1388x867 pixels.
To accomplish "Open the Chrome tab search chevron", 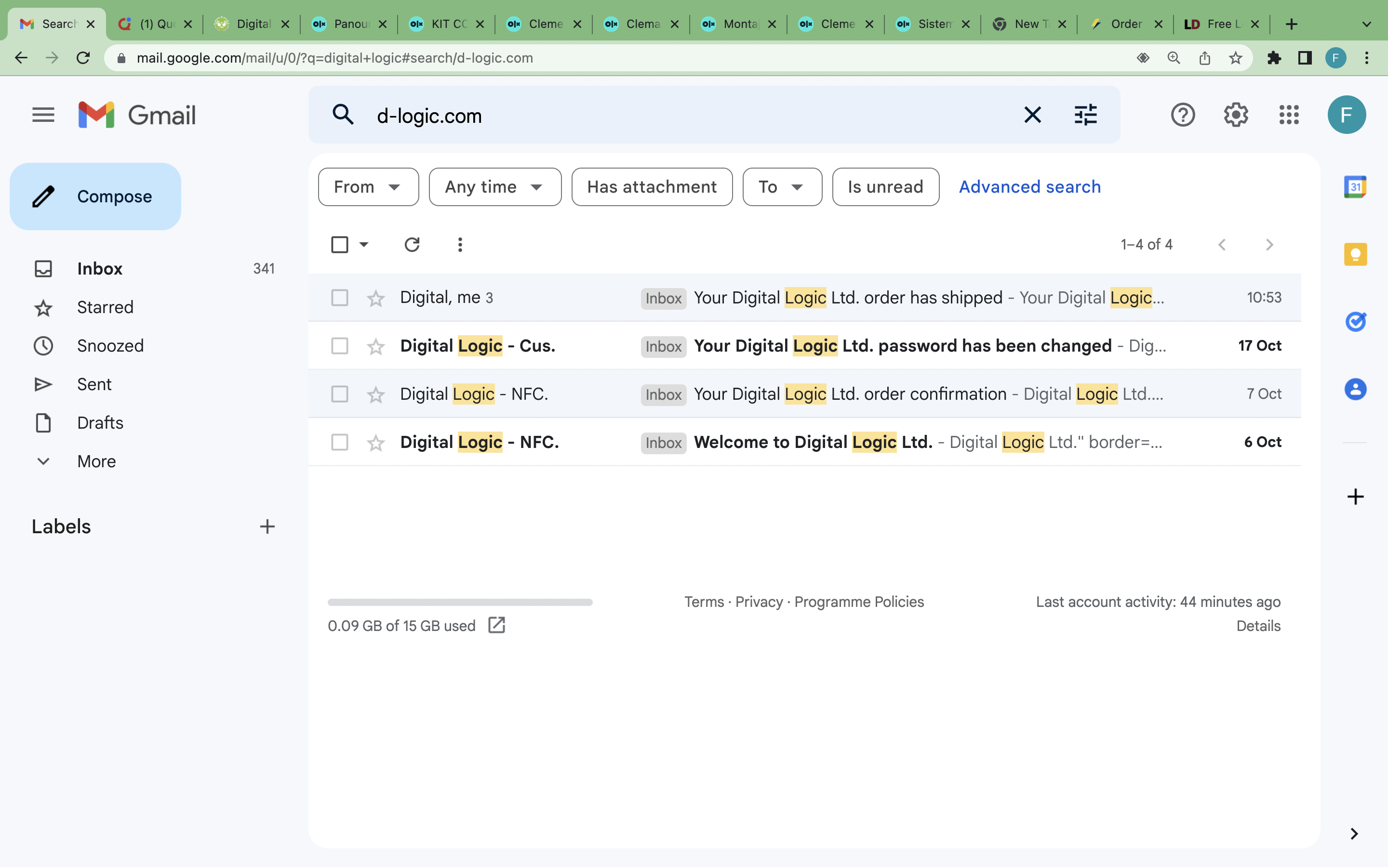I will click(x=1367, y=24).
